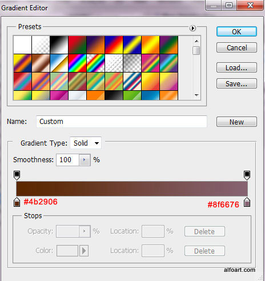Select the solid magenta preset in bottom row
The image size is (265, 281).
(x=59, y=95)
